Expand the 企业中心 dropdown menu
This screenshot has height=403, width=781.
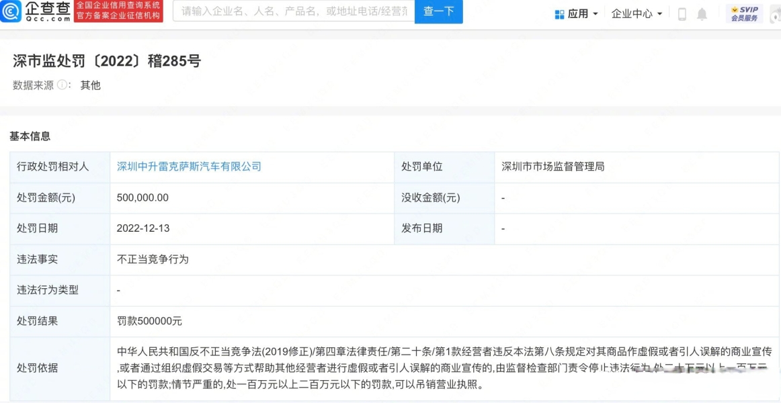tap(636, 14)
